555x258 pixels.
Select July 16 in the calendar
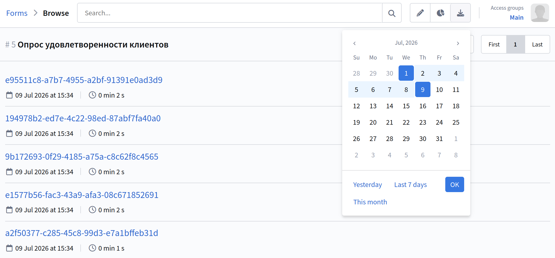(423, 106)
